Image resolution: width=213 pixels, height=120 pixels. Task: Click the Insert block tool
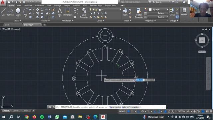(x=125, y=12)
